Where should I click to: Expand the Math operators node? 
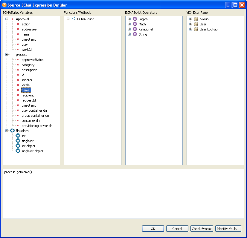click(129, 24)
